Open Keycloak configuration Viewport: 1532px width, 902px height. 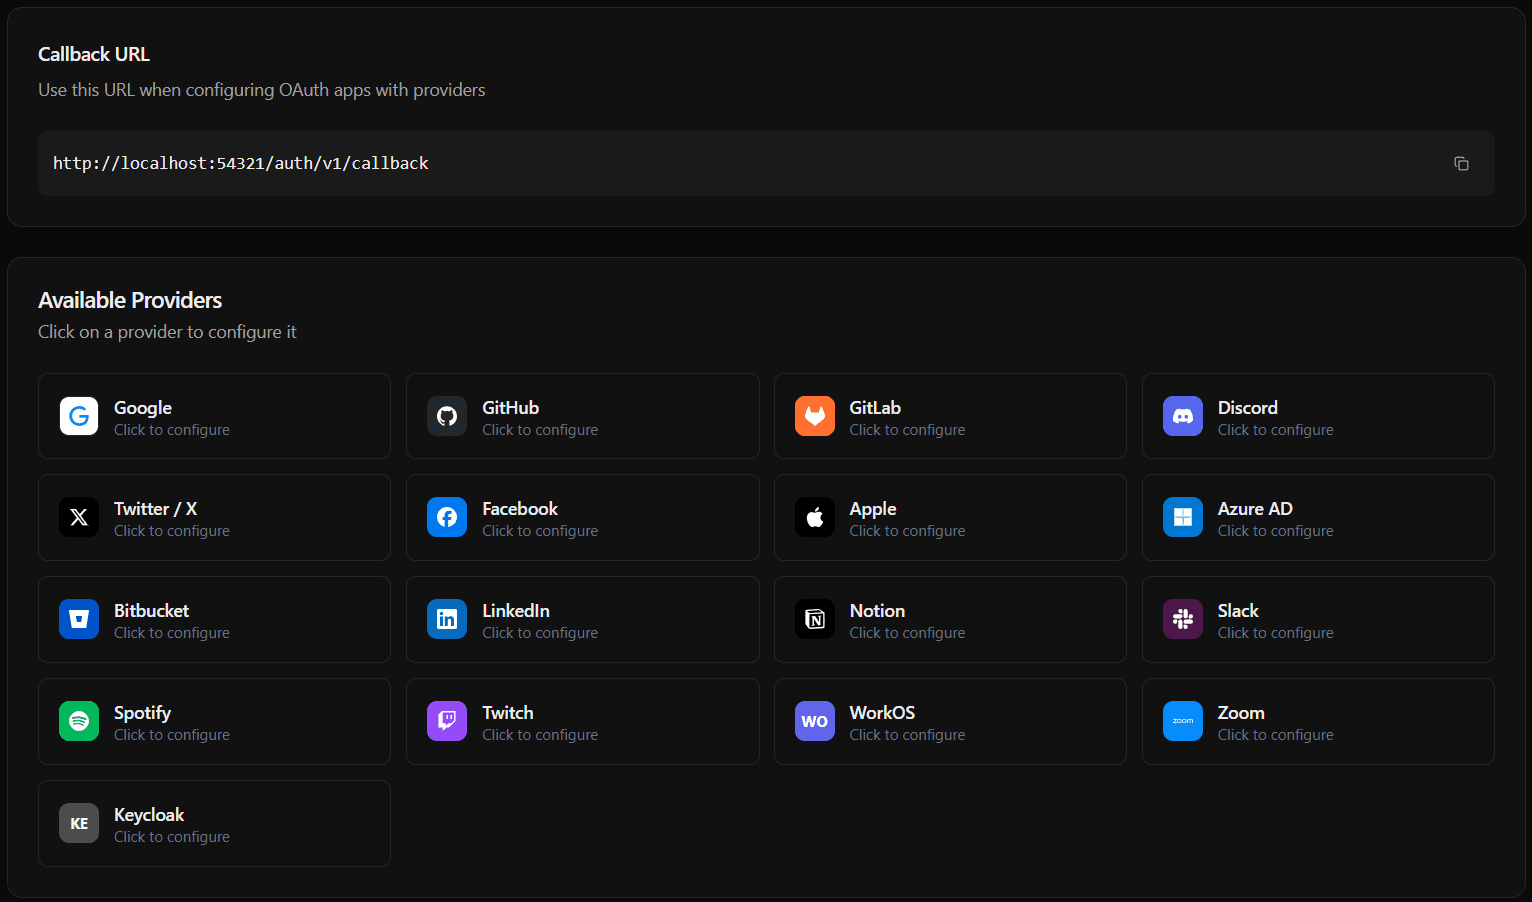213,823
